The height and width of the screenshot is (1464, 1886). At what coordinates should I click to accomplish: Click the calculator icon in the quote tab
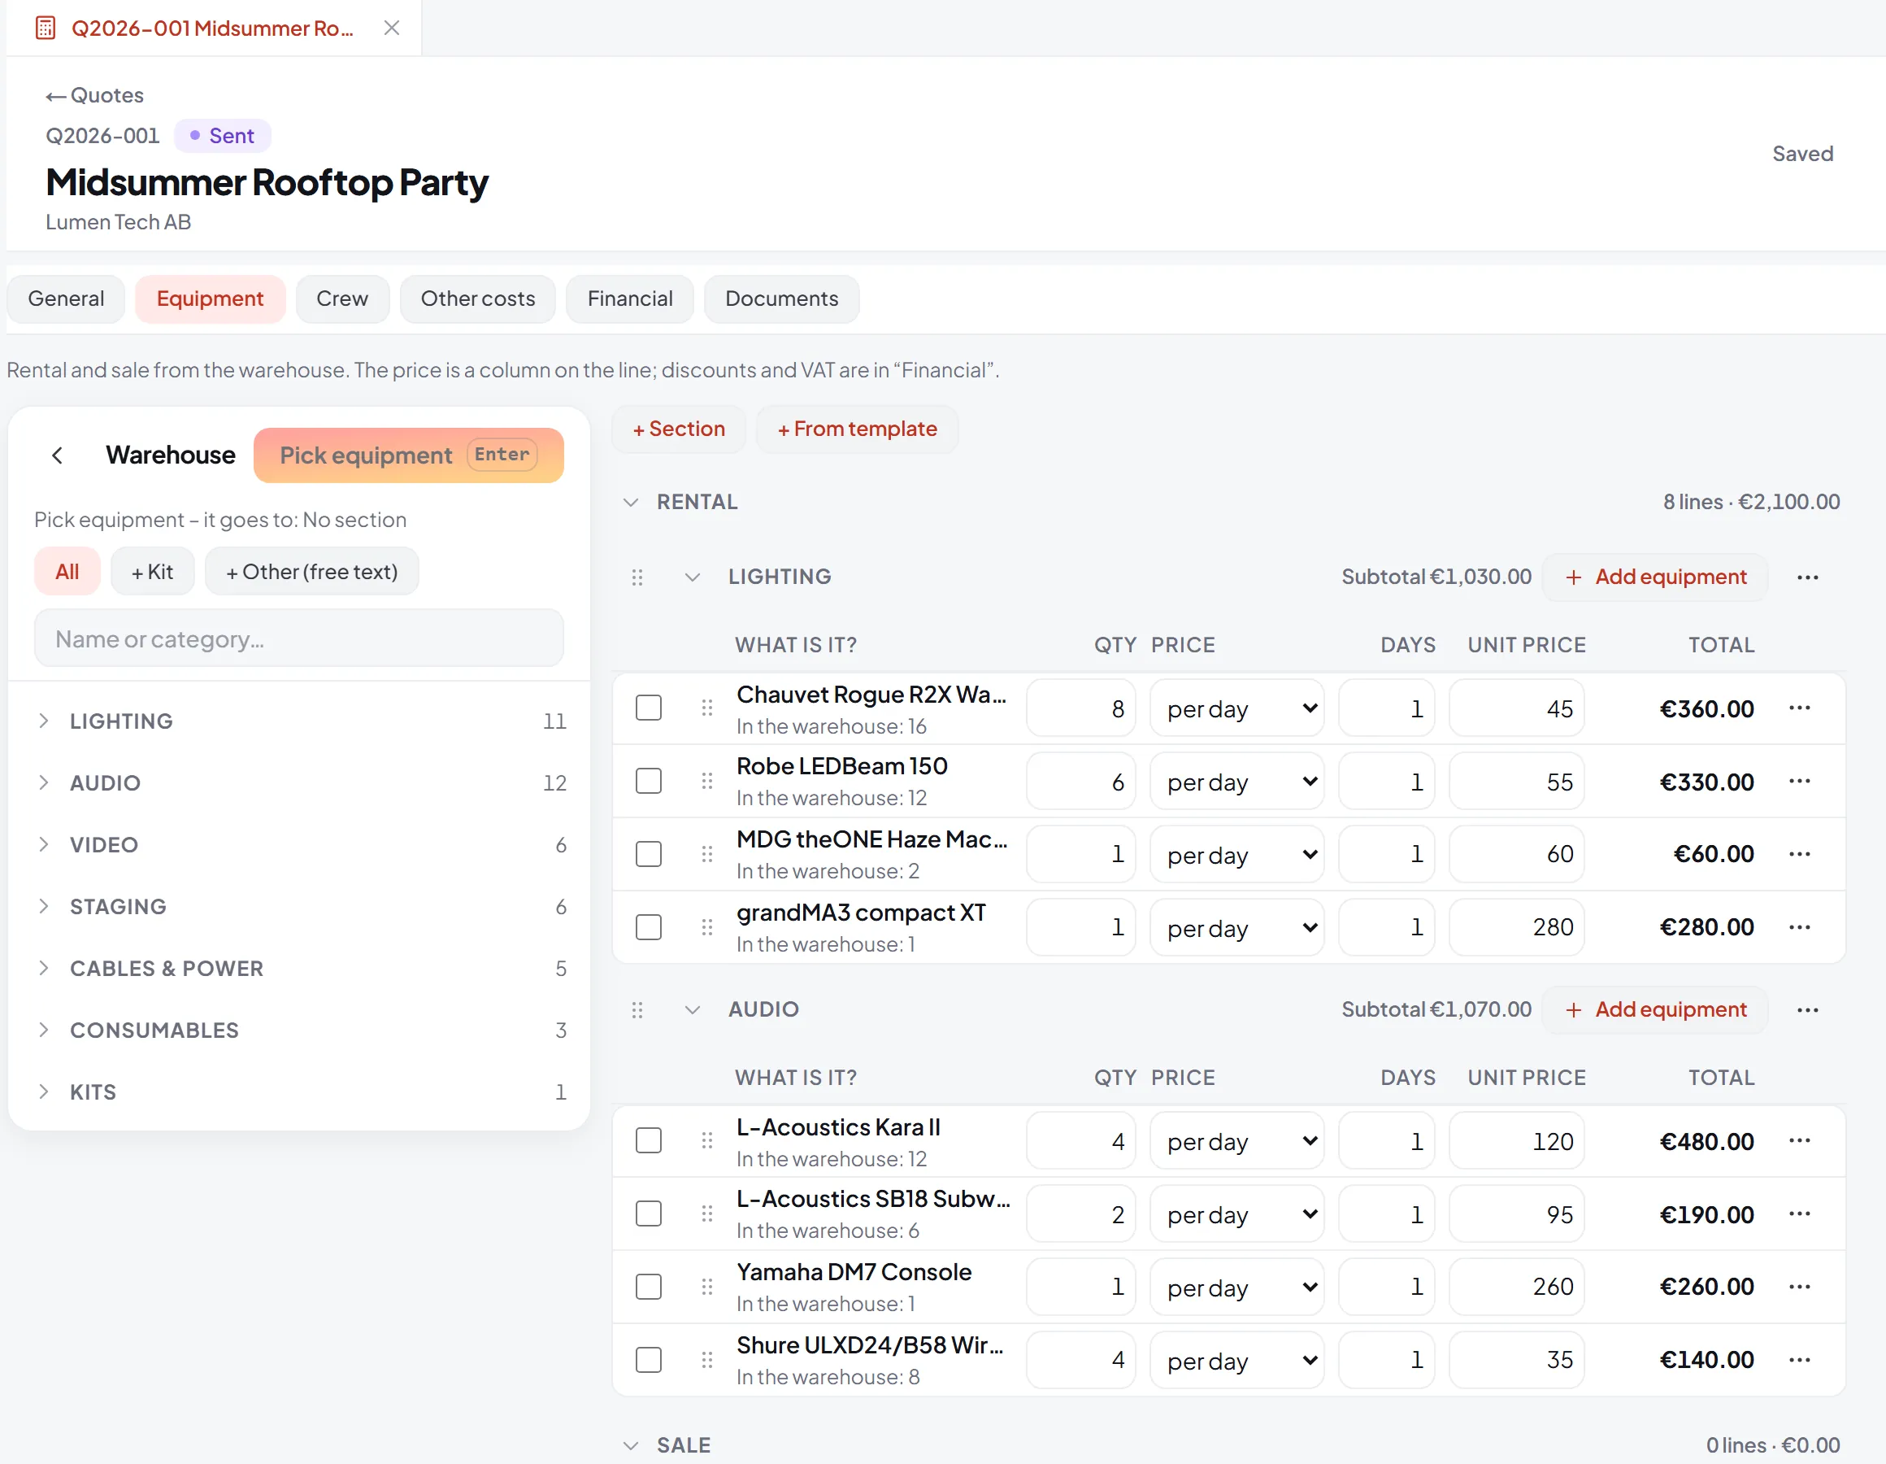(46, 28)
